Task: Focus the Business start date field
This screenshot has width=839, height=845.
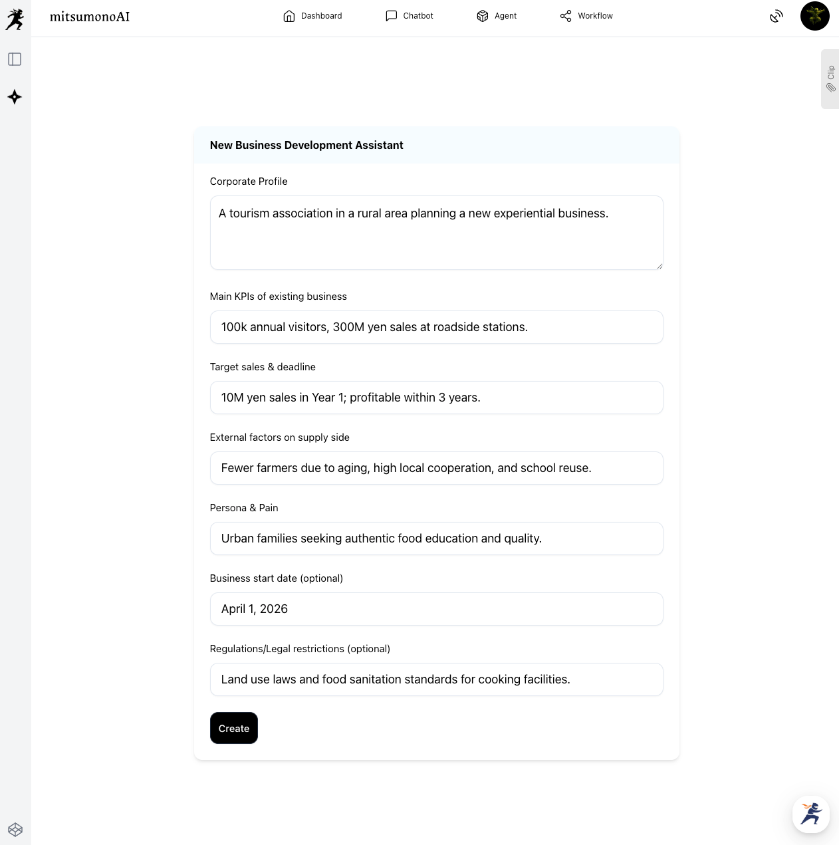Action: (x=436, y=609)
